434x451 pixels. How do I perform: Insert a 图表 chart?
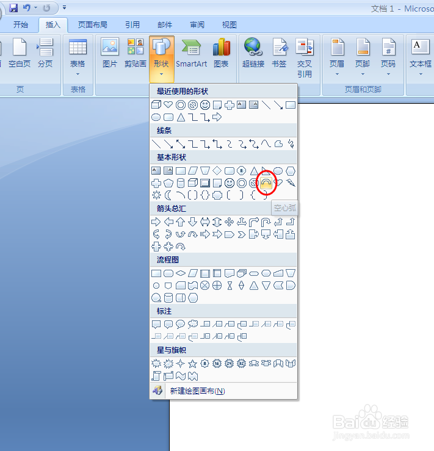(x=221, y=54)
